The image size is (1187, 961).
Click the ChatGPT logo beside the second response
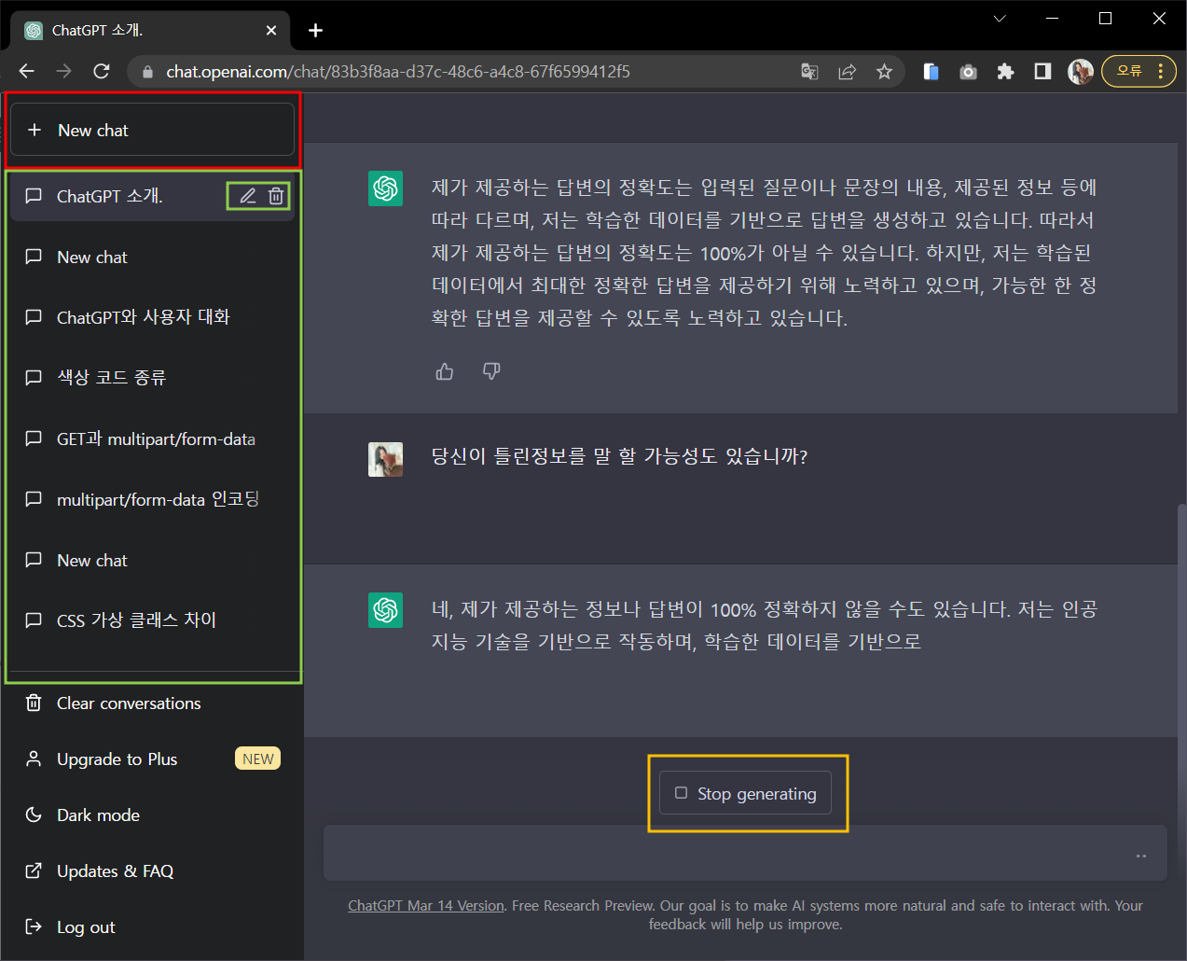(x=385, y=610)
